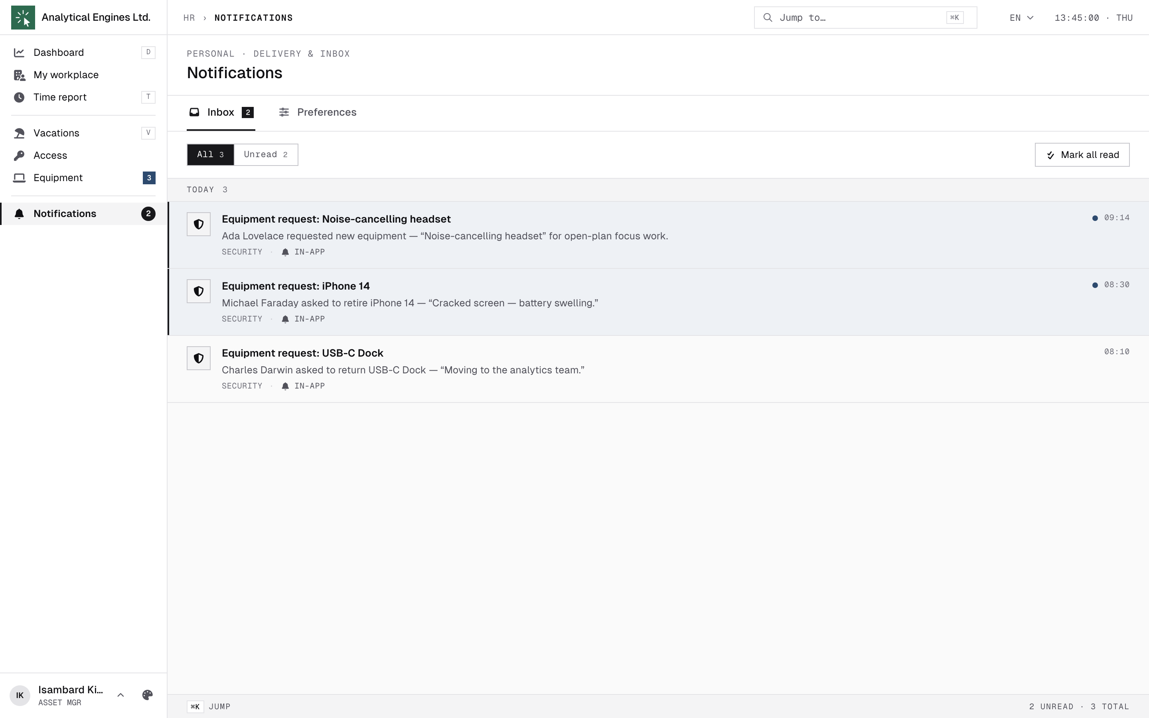Click the Analytical Engines logo icon
Screen dimensions: 1149x718
point(23,18)
